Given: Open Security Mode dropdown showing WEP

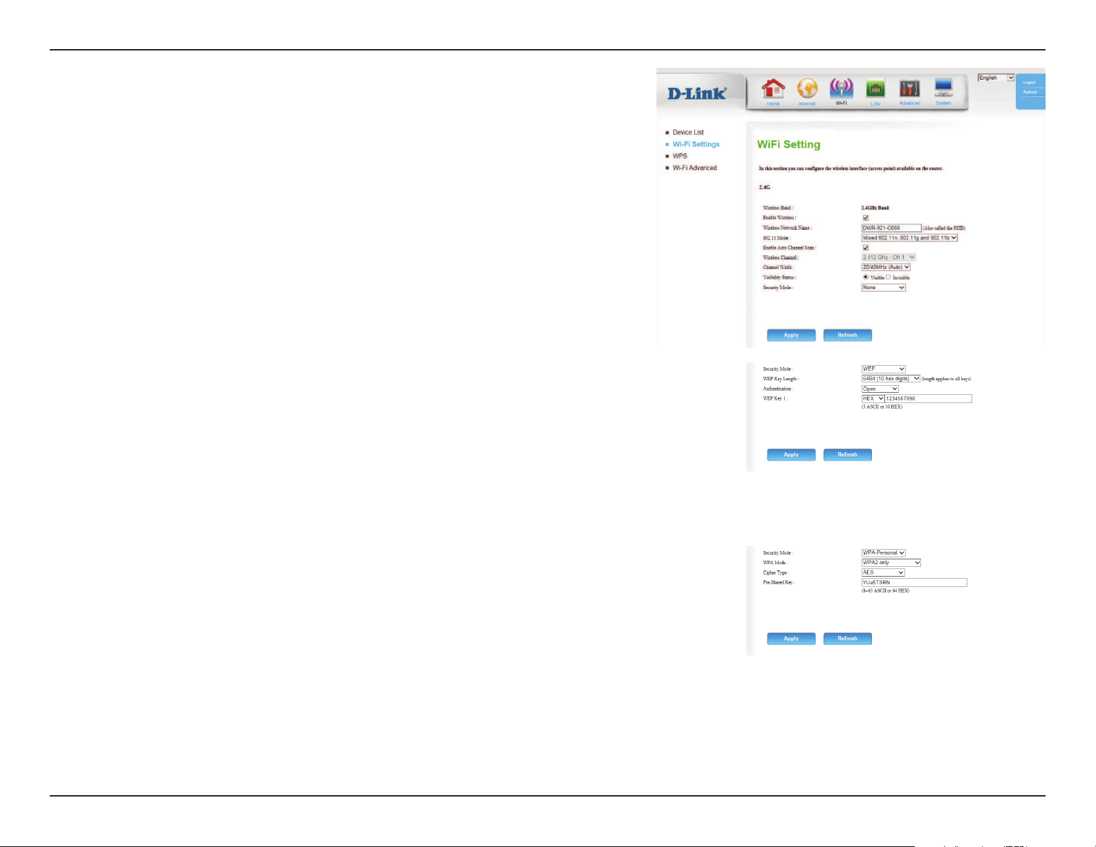Looking at the screenshot, I should pos(883,369).
